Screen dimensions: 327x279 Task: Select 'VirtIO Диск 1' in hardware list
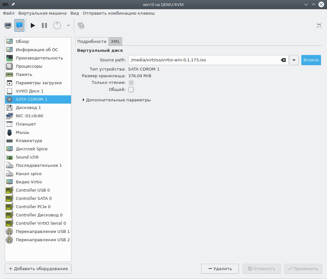[x=29, y=91]
